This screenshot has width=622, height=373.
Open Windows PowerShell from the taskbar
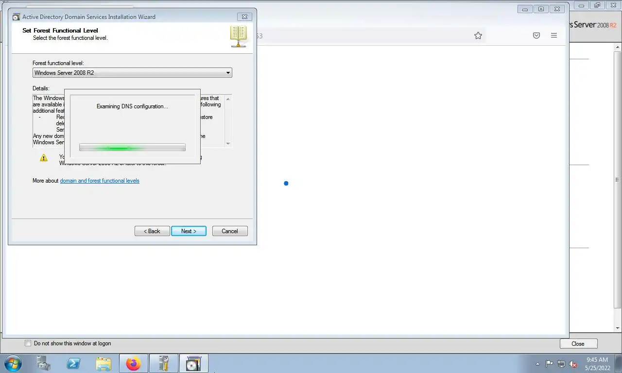(73, 363)
